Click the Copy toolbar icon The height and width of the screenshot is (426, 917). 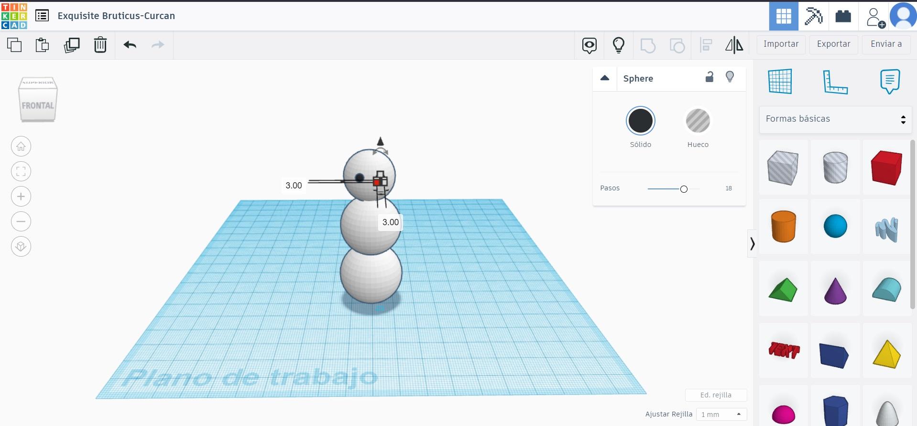coord(14,45)
